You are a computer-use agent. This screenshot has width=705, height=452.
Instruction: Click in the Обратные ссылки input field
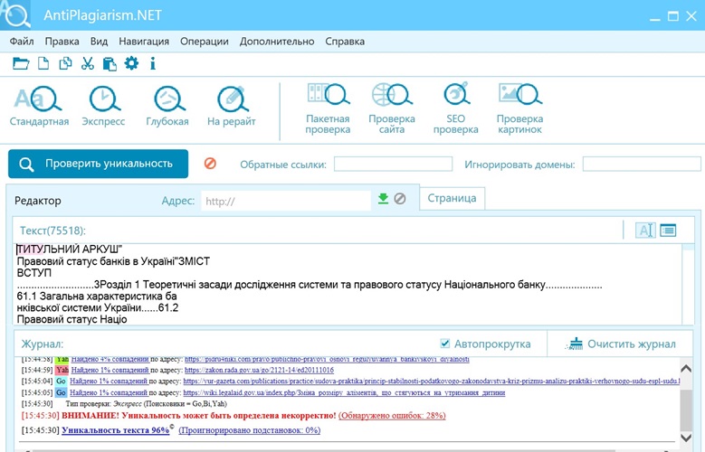[x=393, y=164]
